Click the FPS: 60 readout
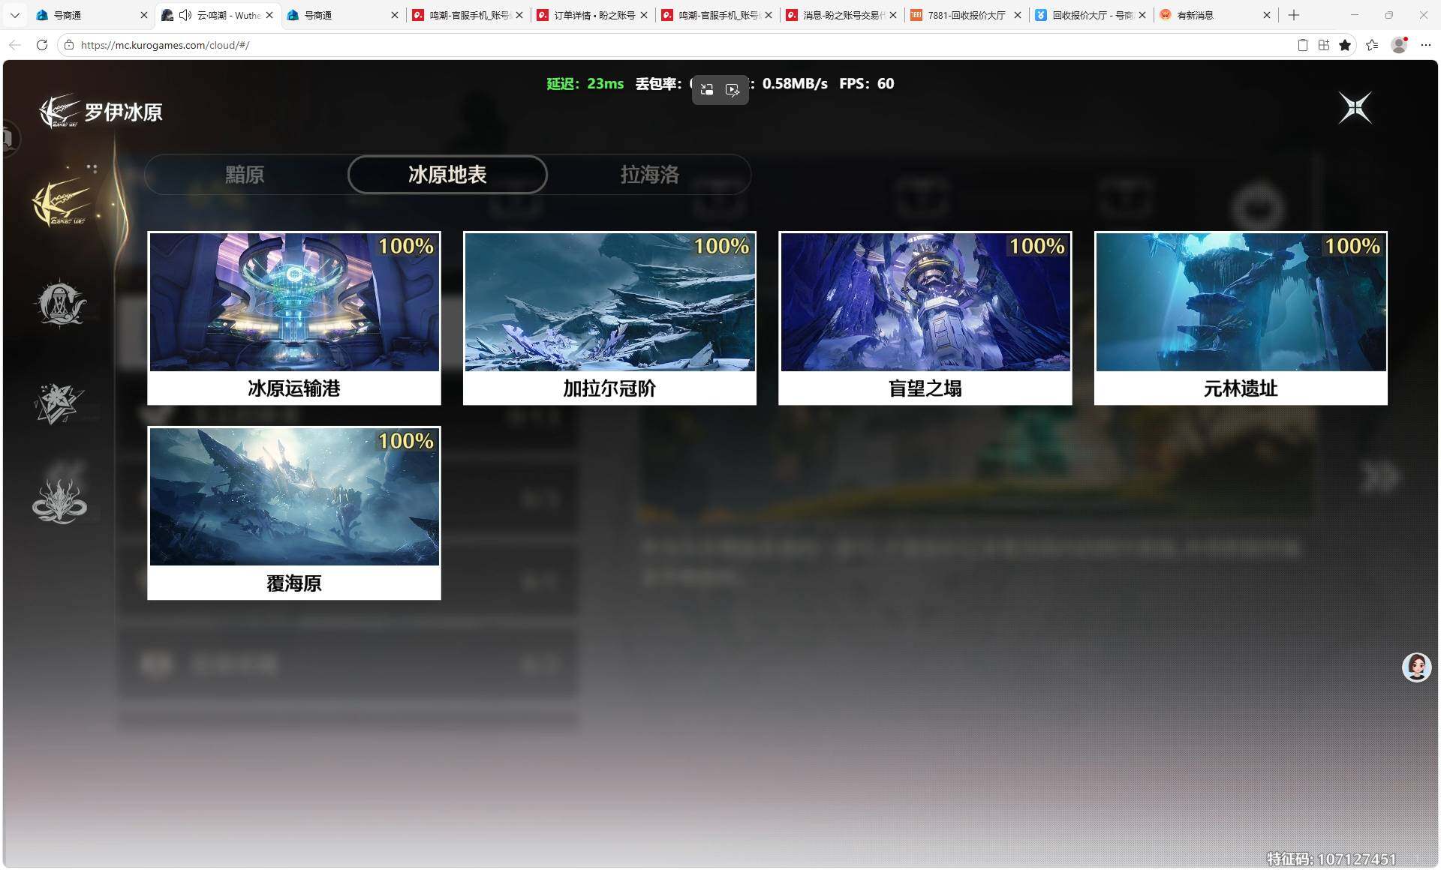The width and height of the screenshot is (1441, 870). [867, 84]
